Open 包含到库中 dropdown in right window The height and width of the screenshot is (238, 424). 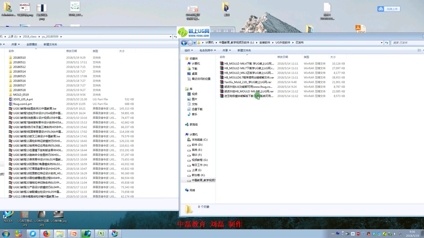207,50
